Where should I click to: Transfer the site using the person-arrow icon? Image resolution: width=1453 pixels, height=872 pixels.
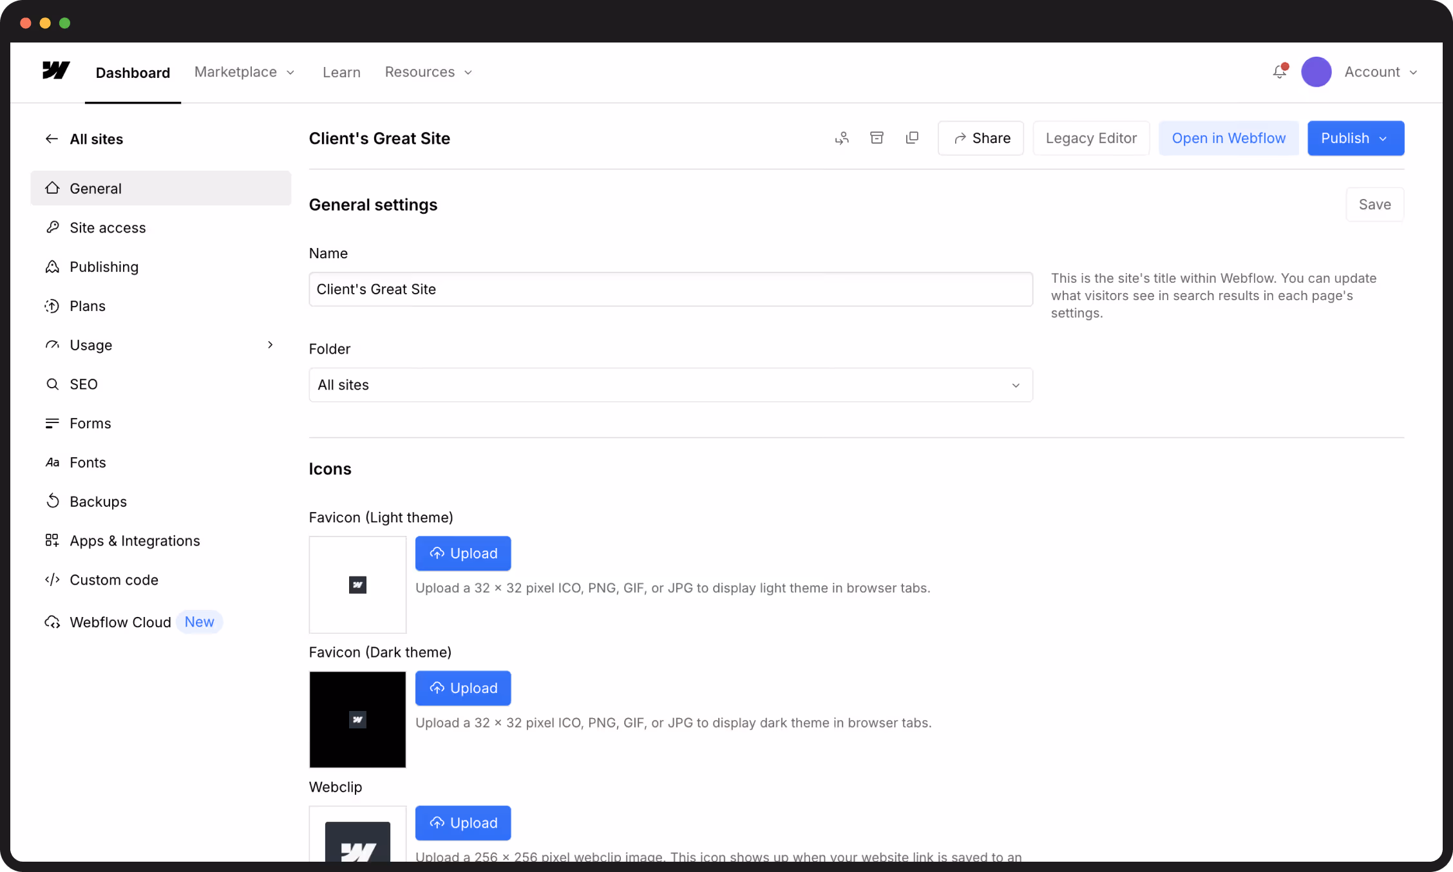pyautogui.click(x=841, y=138)
